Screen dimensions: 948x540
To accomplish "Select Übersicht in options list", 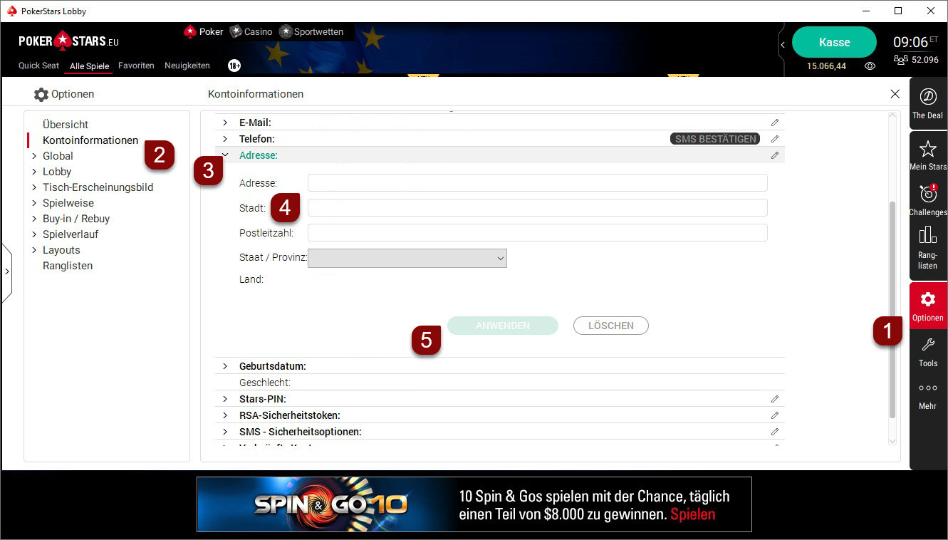I will coord(66,125).
